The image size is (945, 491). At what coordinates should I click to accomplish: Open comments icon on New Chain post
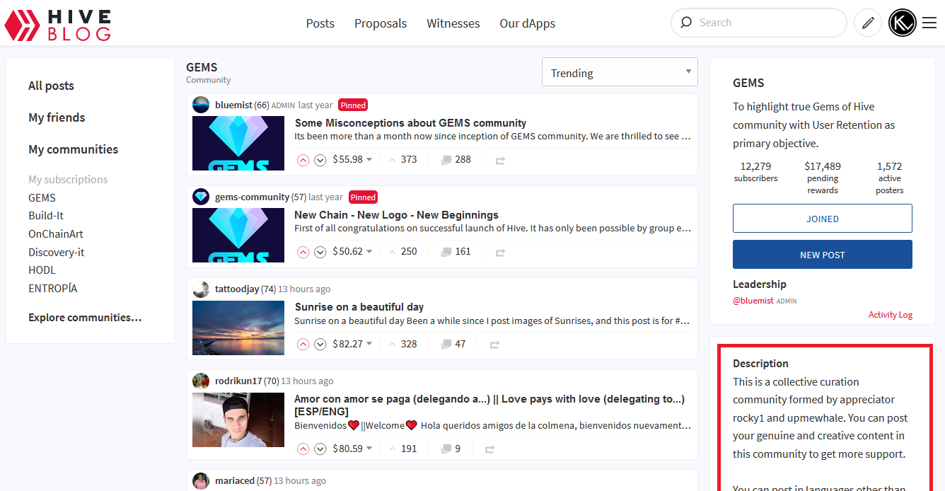click(x=446, y=252)
